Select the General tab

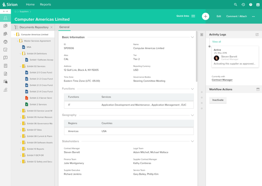(x=64, y=27)
